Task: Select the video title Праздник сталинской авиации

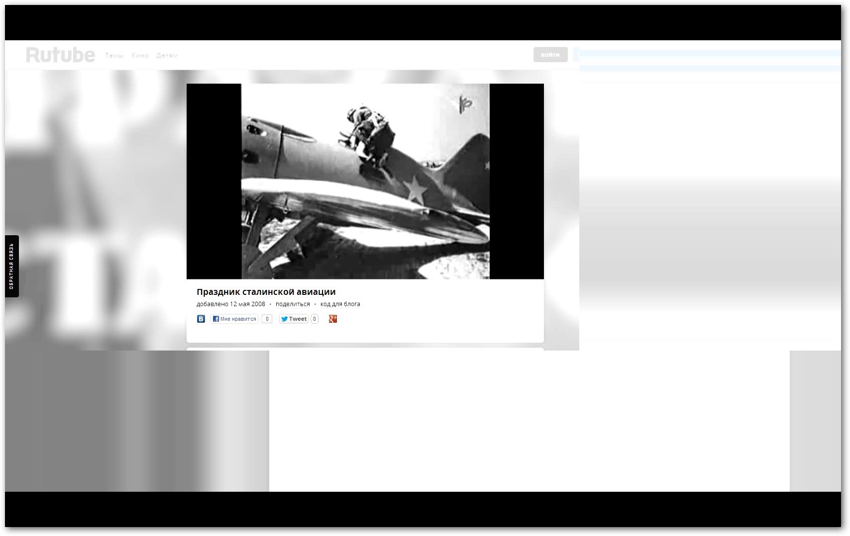Action: [266, 292]
